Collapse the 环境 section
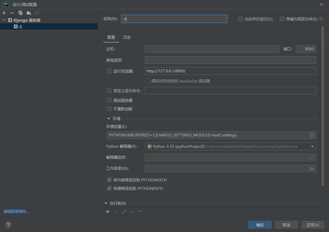This screenshot has width=329, height=232. click(109, 119)
